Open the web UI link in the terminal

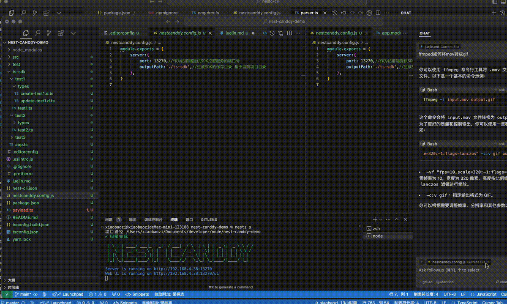click(186, 274)
